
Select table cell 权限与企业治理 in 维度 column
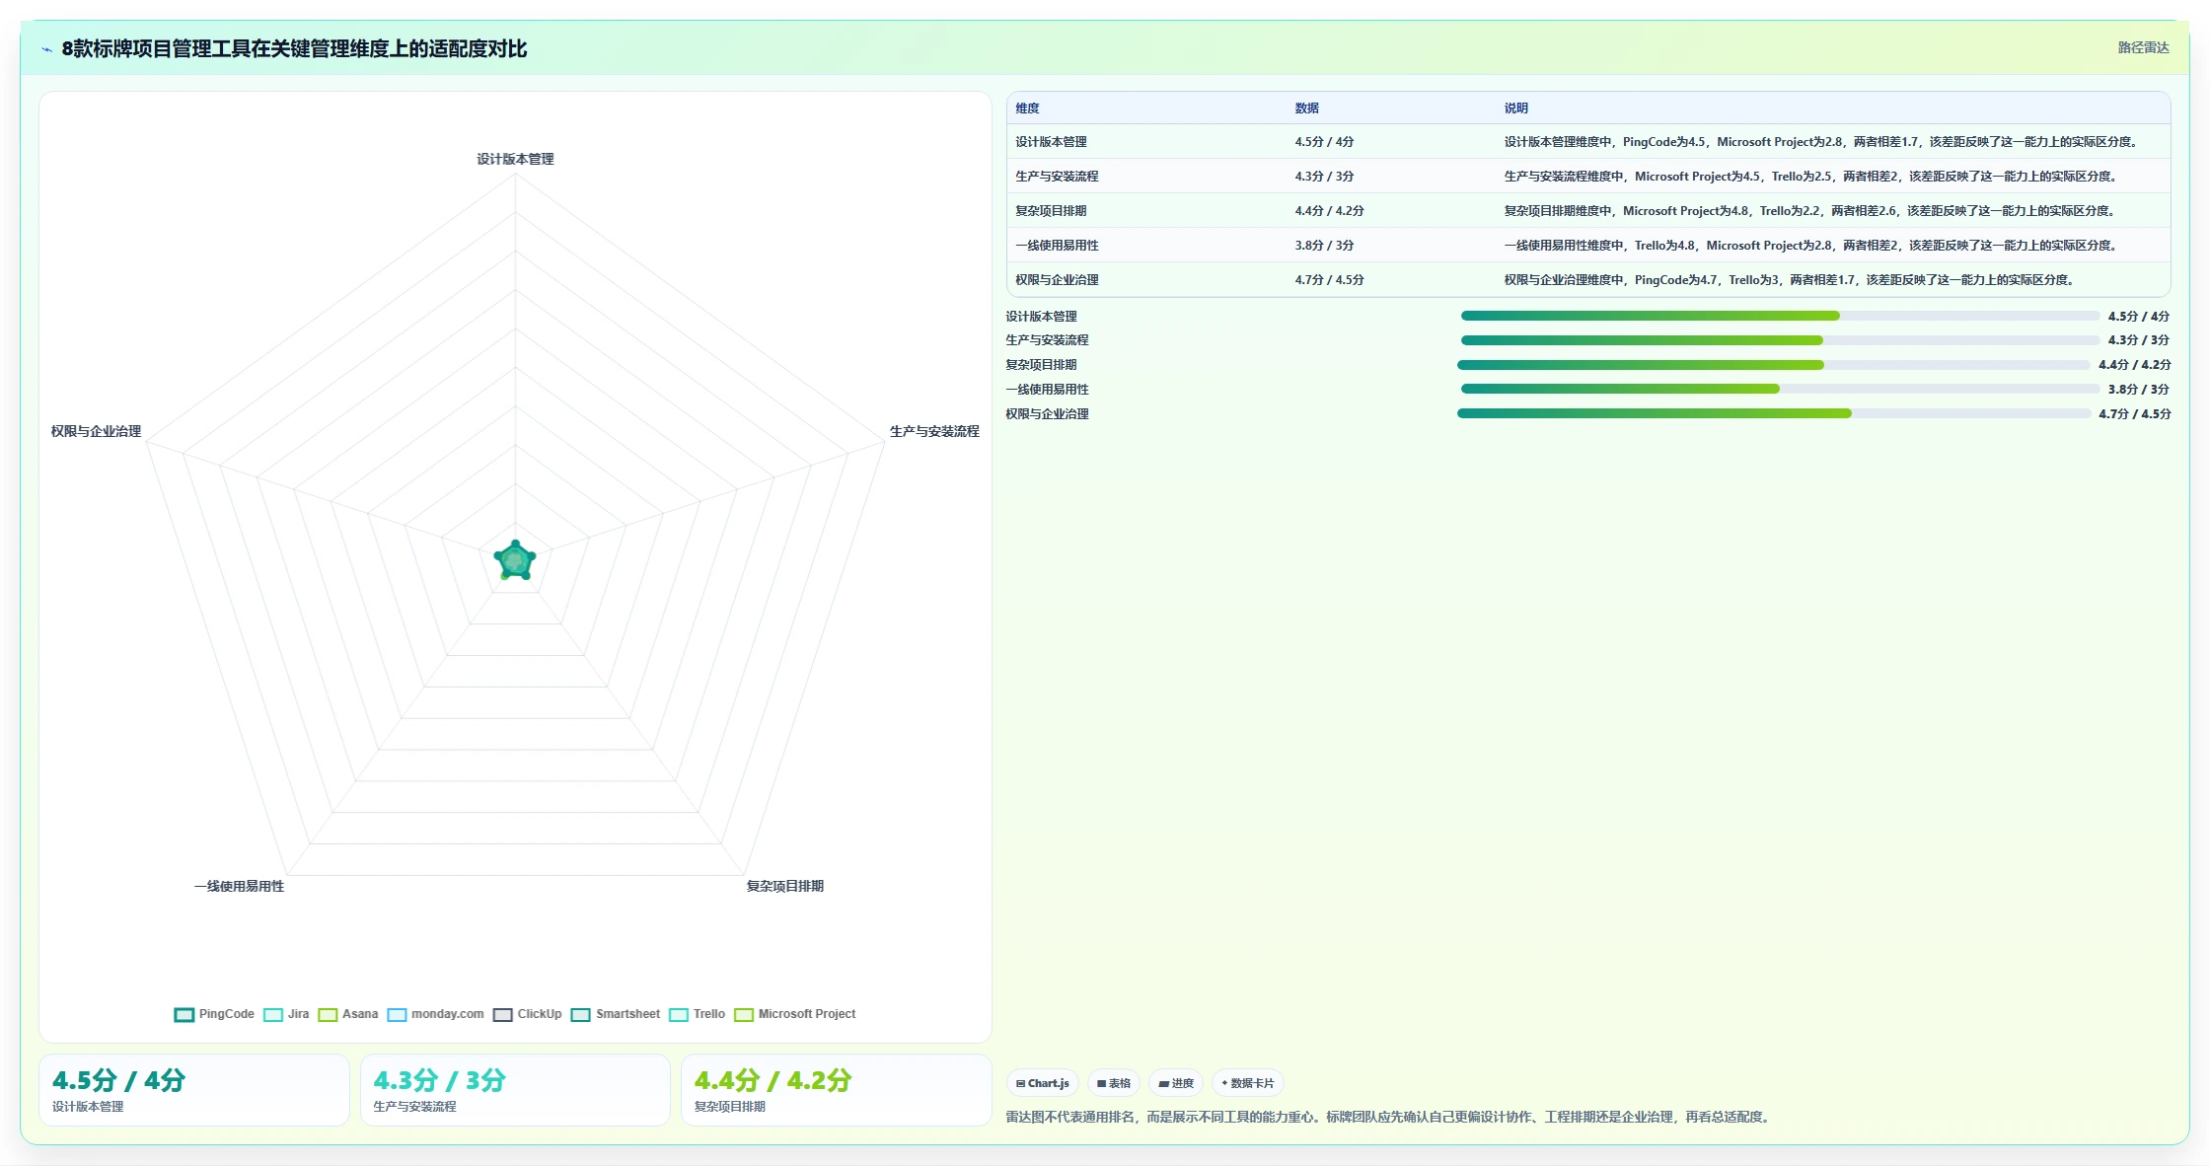click(x=1057, y=280)
